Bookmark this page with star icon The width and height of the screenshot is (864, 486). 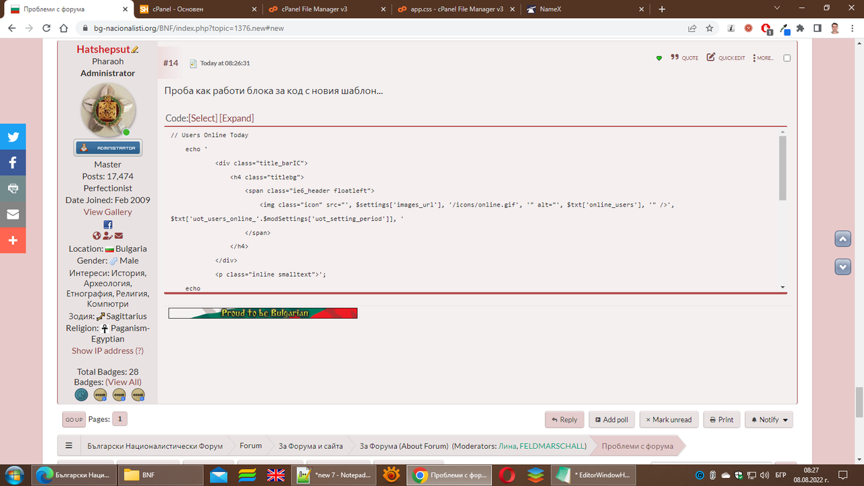(x=709, y=28)
